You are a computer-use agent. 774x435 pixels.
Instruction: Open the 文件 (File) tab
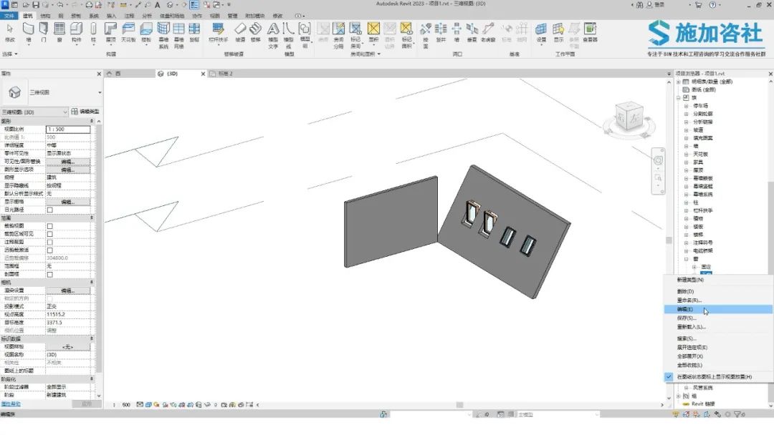pyautogui.click(x=9, y=16)
